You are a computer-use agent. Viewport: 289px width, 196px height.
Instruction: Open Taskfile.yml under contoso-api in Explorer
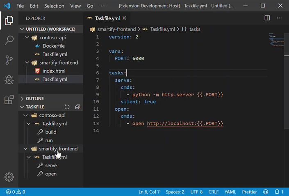tap(55, 54)
